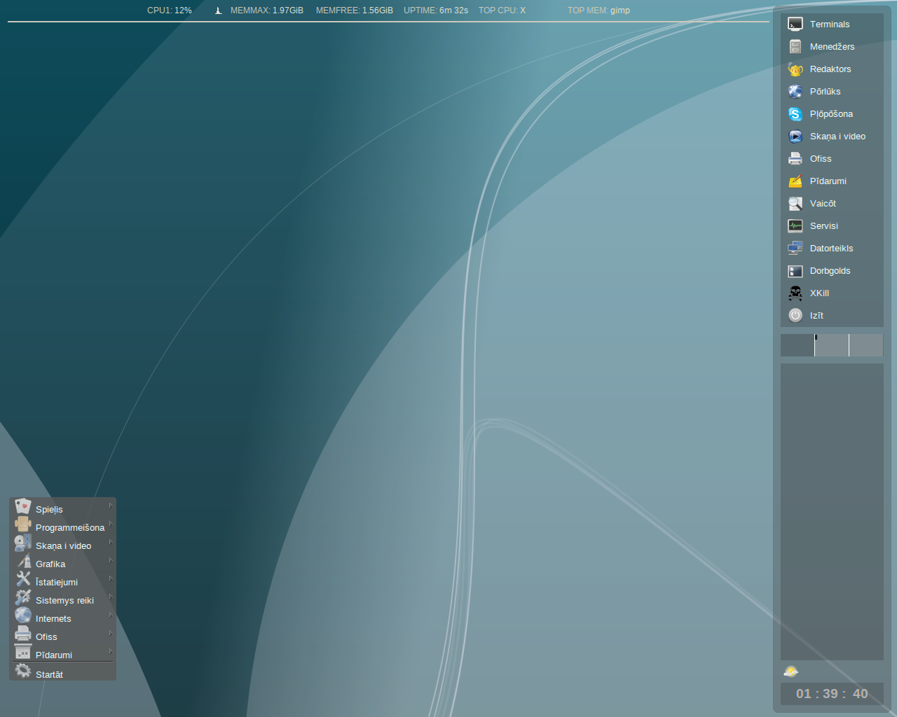This screenshot has height=717, width=897.
Task: Click the weather icon above the clock
Action: pyautogui.click(x=791, y=671)
